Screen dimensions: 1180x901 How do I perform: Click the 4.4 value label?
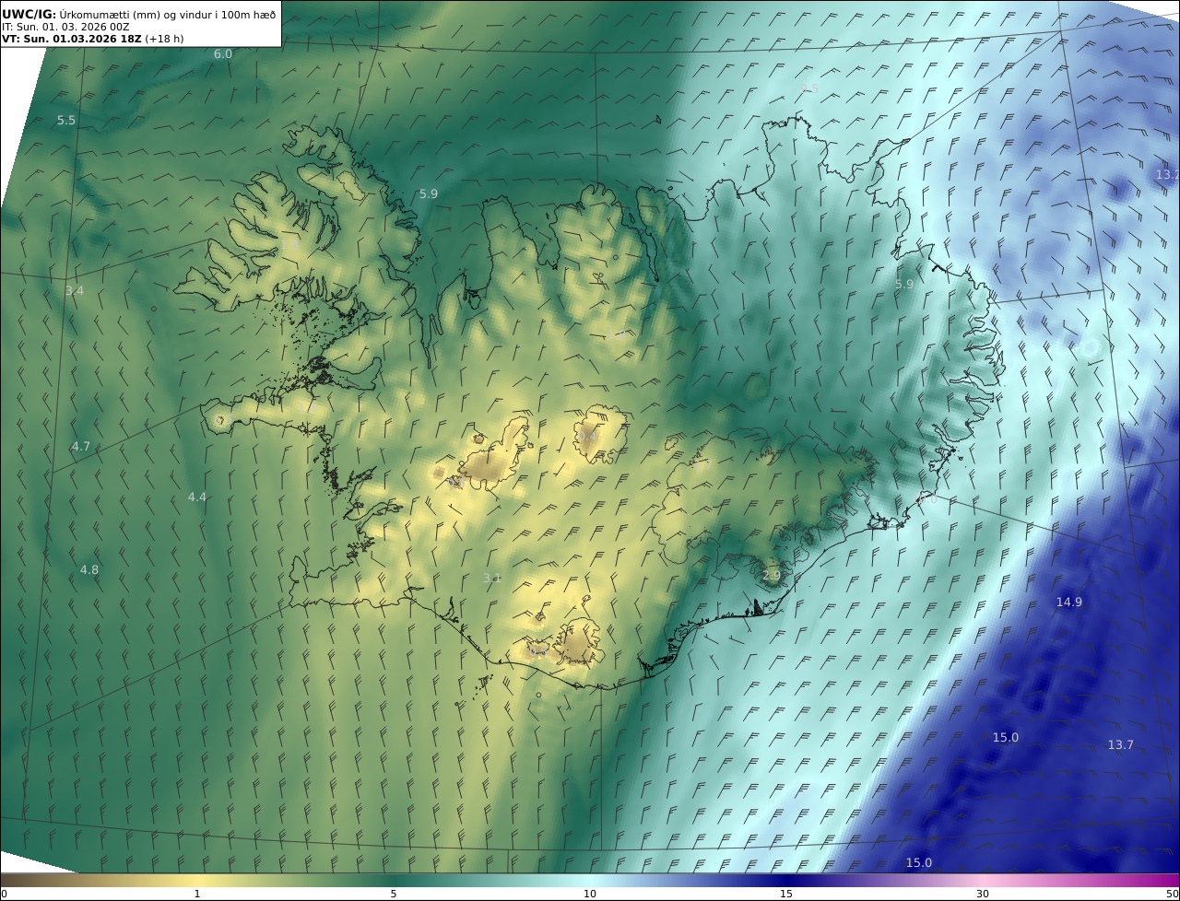(x=197, y=497)
